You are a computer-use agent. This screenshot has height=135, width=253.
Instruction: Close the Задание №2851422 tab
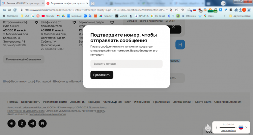[43, 3]
